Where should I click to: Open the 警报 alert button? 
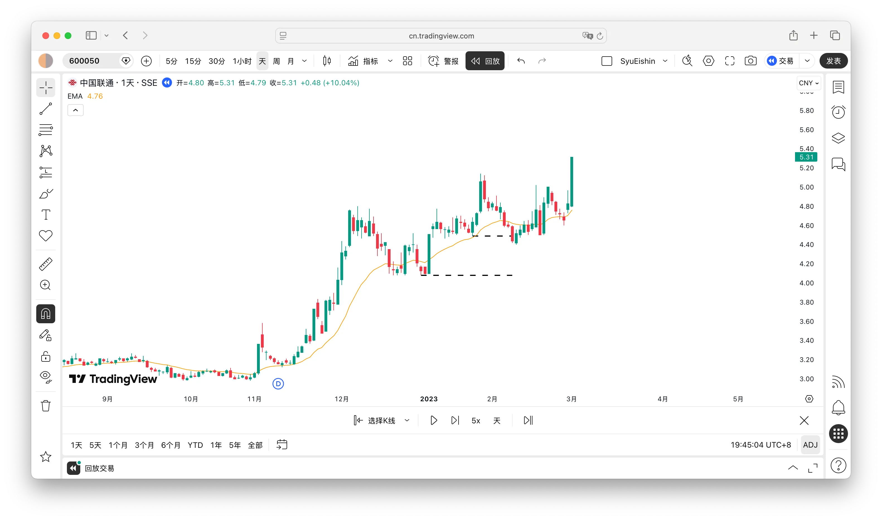click(x=443, y=61)
